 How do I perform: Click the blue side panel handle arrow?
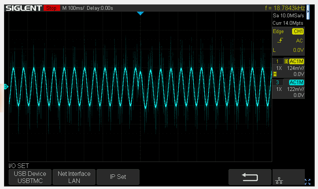(x=308, y=12)
